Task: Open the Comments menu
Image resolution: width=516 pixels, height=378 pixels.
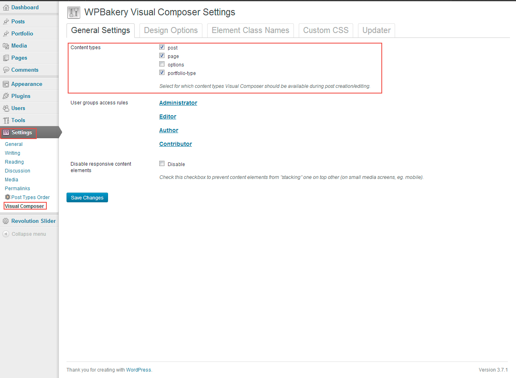Action: [25, 70]
